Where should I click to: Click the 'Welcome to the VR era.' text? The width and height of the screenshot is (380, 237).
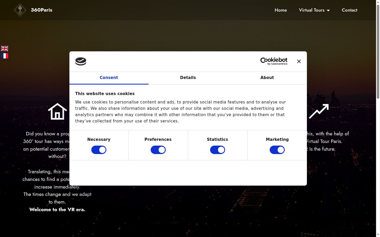click(x=57, y=210)
